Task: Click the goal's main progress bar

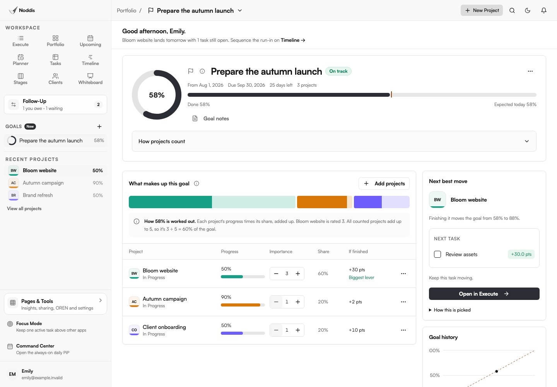Action: pos(362,95)
